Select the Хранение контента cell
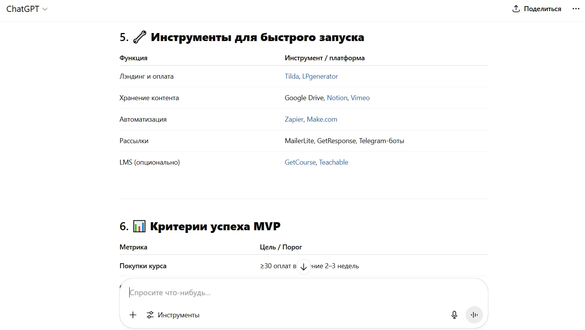The height and width of the screenshot is (330, 585). [149, 98]
